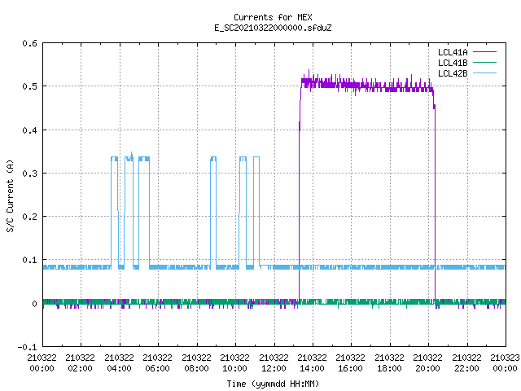Click the LCL41B legend label
This screenshot has height=391, width=521.
click(453, 63)
